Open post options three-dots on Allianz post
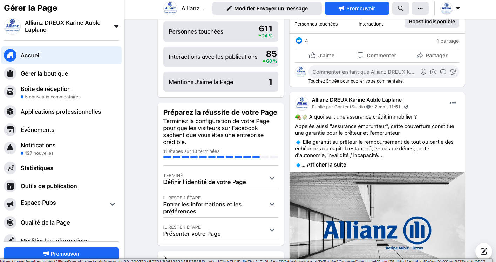This screenshot has width=496, height=262. point(453,103)
